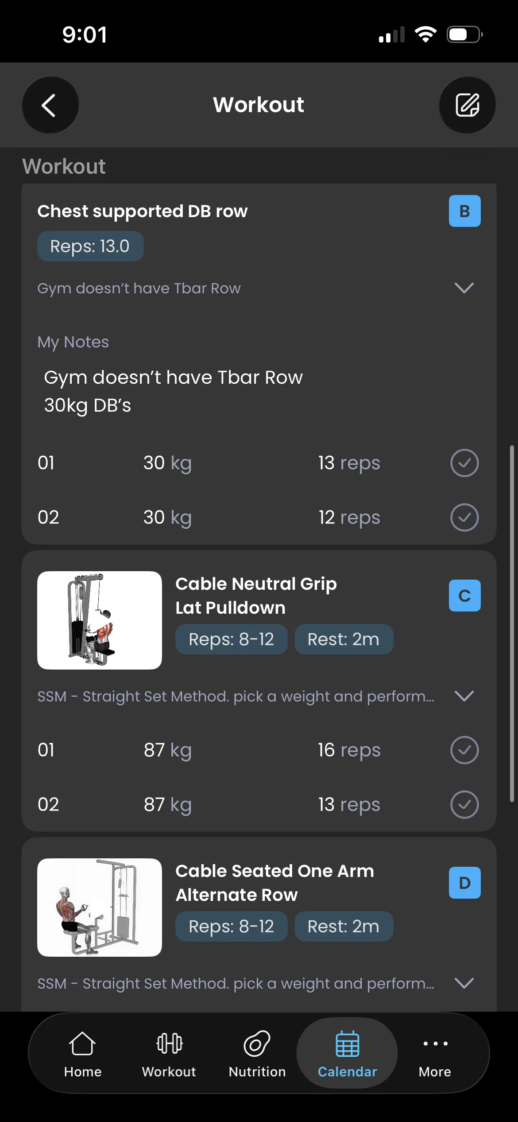The width and height of the screenshot is (518, 1122).
Task: Expand the Gym doesn't have Tbar Row note
Action: (x=464, y=288)
